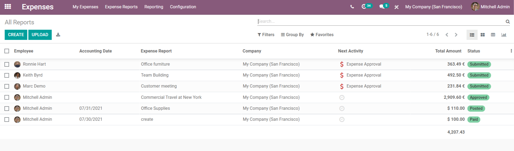Click the Paid status badge

click(474, 119)
